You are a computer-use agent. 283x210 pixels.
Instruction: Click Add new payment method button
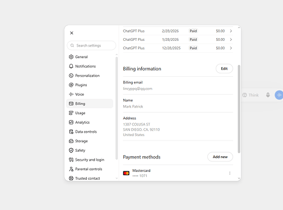pos(220,157)
